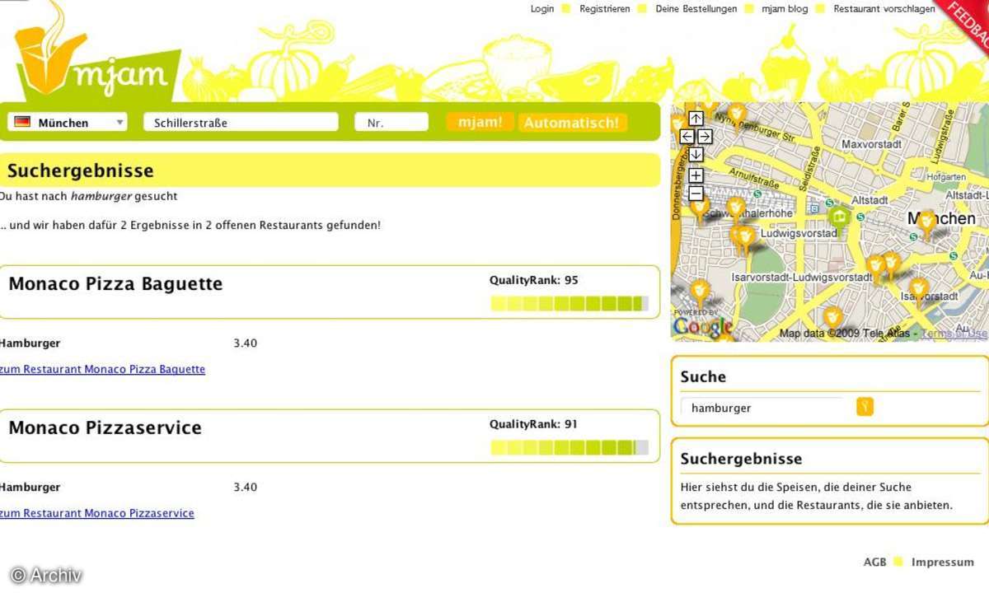The image size is (989, 593).
Task: Click the Monaco Pizza Baguette heading
Action: pos(115,284)
